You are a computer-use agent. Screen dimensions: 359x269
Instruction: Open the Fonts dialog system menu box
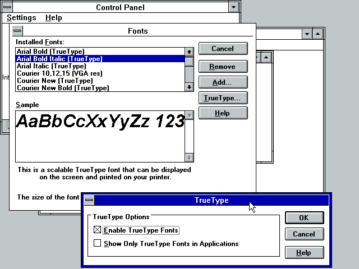point(17,31)
